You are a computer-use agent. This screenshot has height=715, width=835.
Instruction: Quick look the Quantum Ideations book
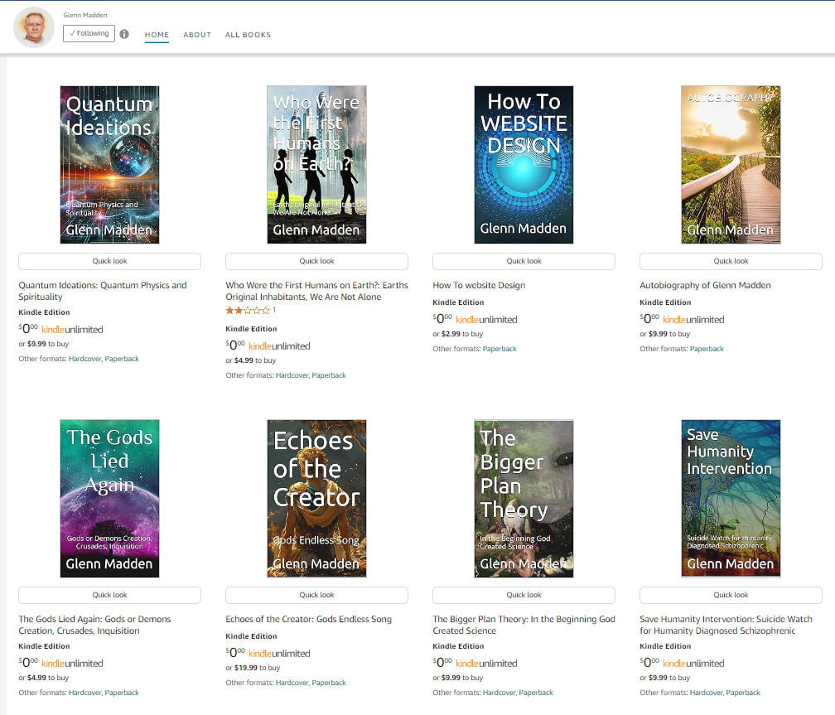[109, 260]
